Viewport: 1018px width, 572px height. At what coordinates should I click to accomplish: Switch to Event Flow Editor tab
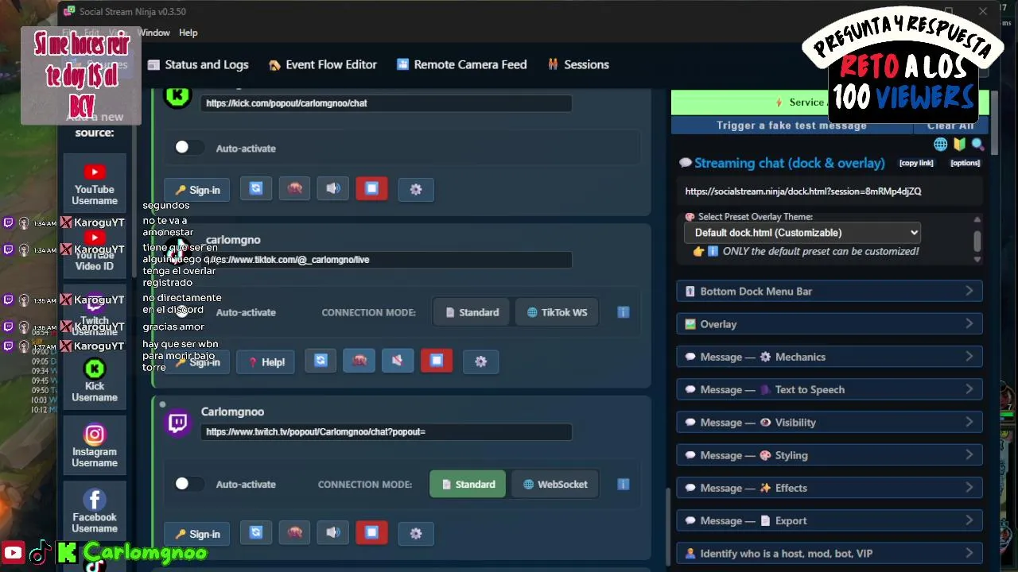(x=323, y=64)
